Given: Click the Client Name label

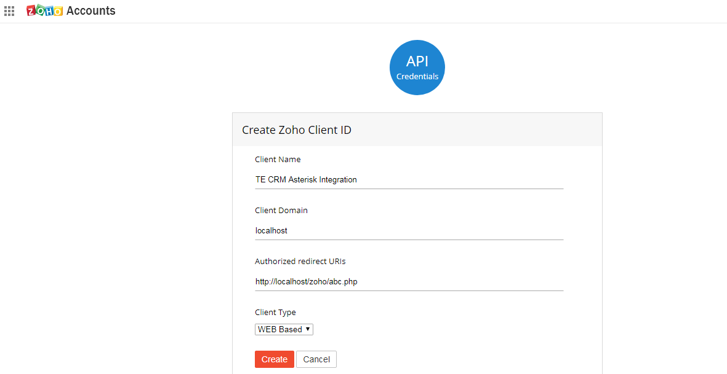Looking at the screenshot, I should tap(278, 160).
